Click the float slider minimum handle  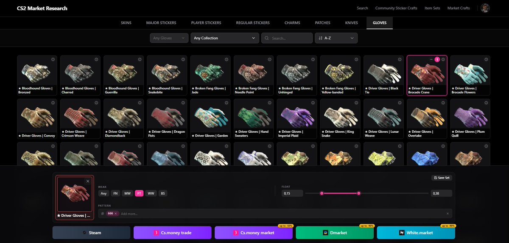pyautogui.click(x=322, y=193)
